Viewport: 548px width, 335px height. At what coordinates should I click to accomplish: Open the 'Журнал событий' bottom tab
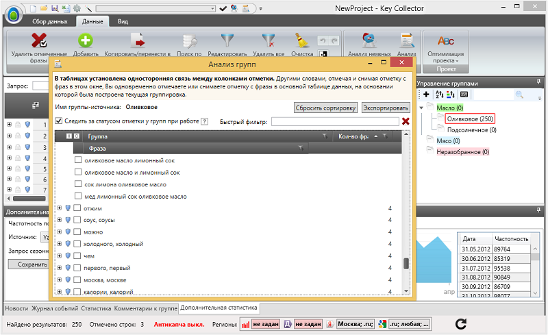coord(55,309)
